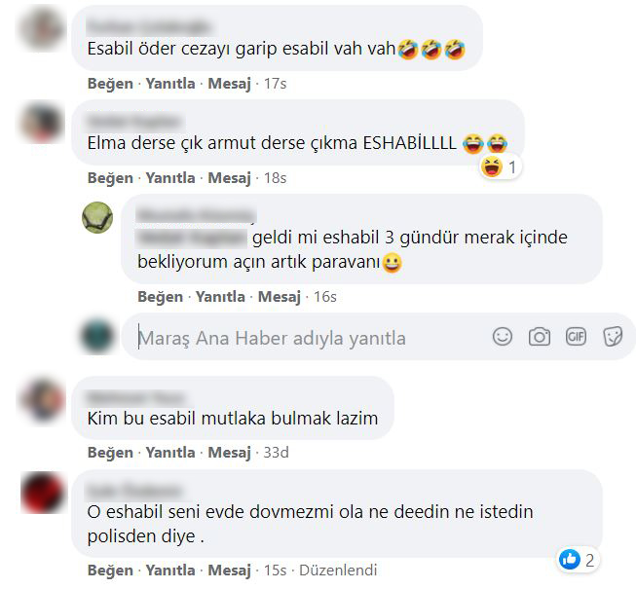
Task: Click the 33d timestamp on comment
Action: click(277, 453)
